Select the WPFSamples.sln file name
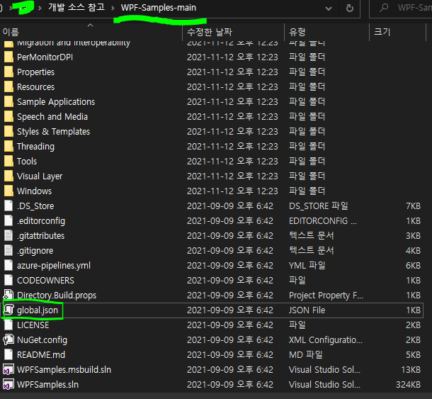Screen dimensions: 432x399 pos(47,385)
